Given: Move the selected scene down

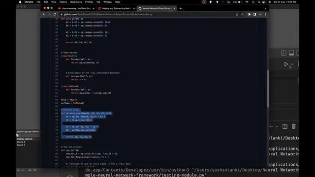Looking at the screenshot, I should coord(35,170).
